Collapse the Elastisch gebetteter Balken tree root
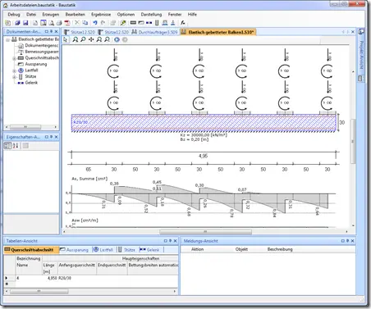Screen dimensions: 371x309 [7, 40]
